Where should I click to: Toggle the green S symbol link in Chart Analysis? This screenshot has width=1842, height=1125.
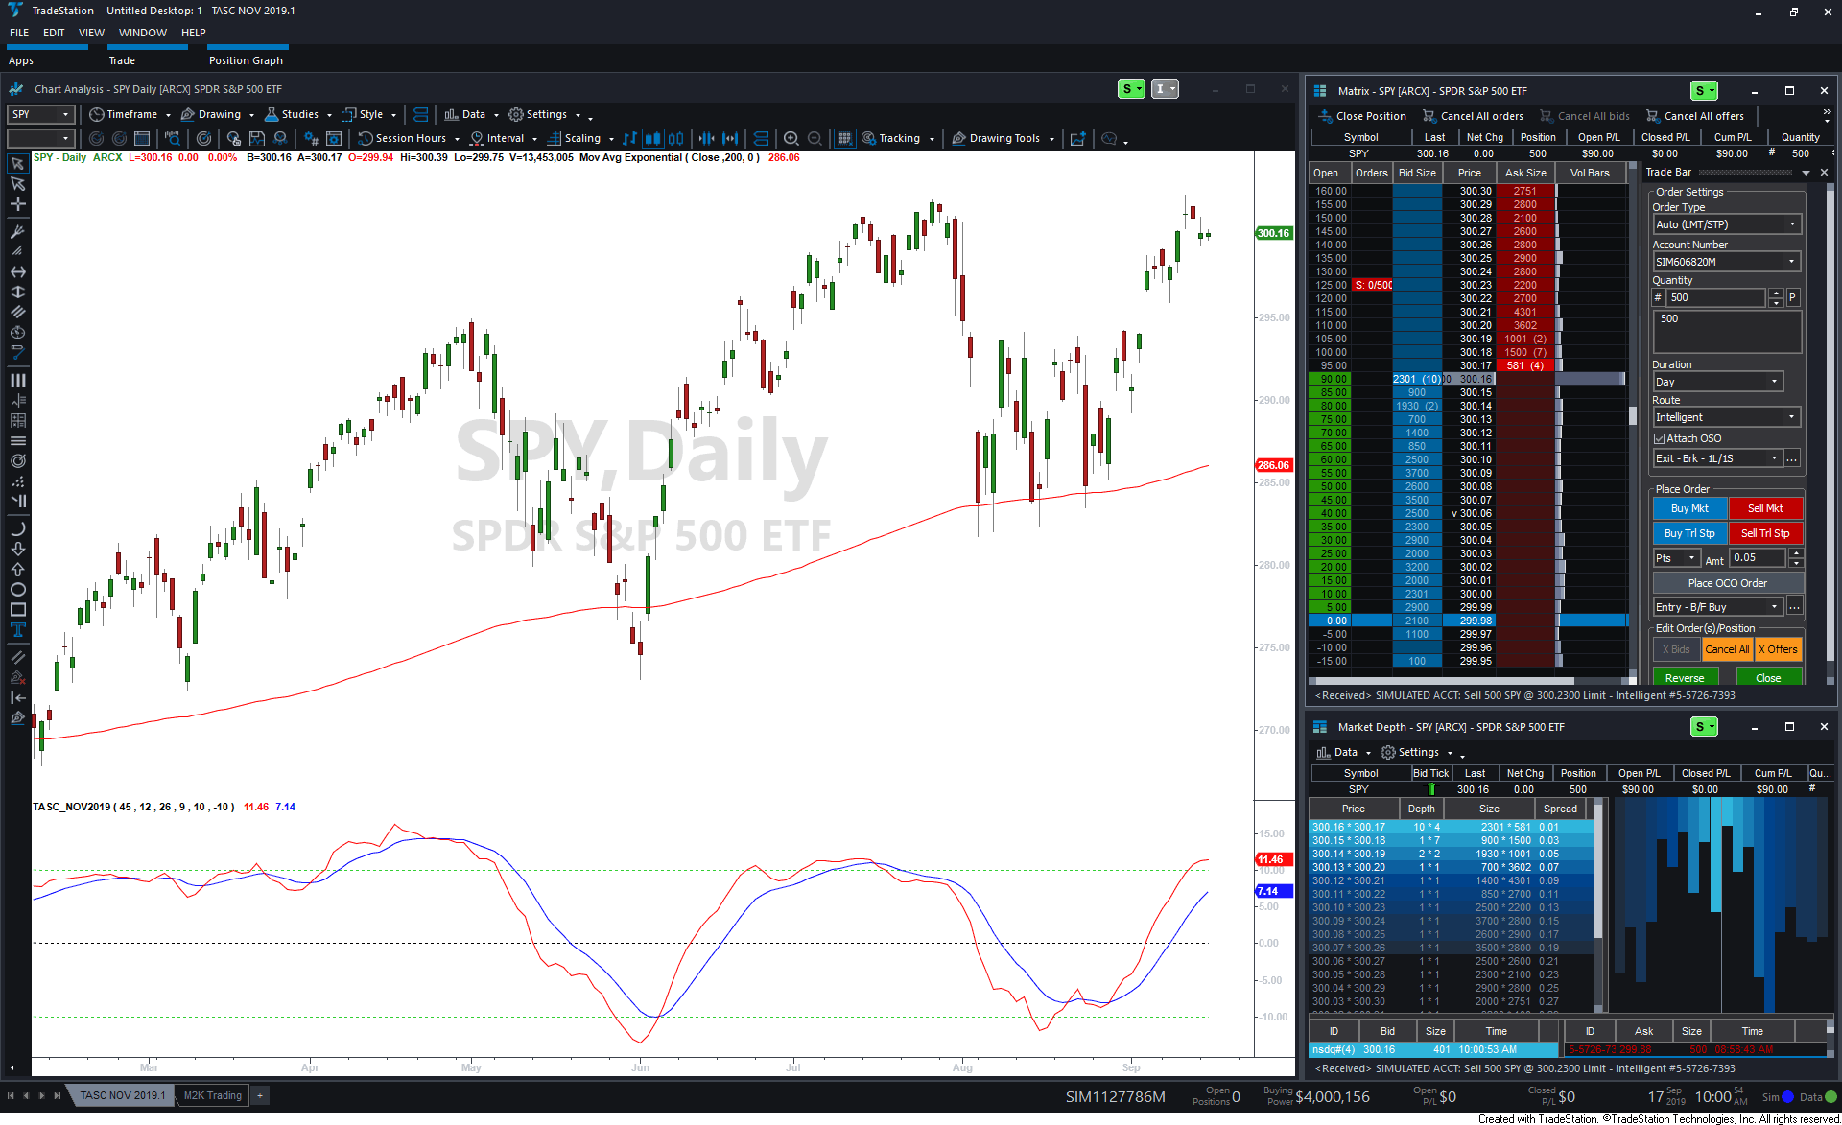[x=1131, y=89]
